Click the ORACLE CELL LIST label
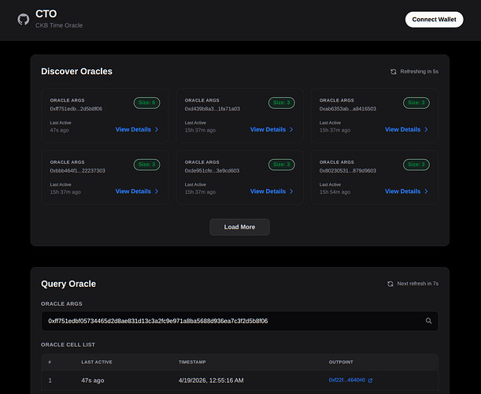Screen dimensions: 481x394 (68, 344)
